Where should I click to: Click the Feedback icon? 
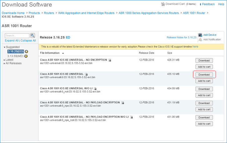click(x=200, y=4)
